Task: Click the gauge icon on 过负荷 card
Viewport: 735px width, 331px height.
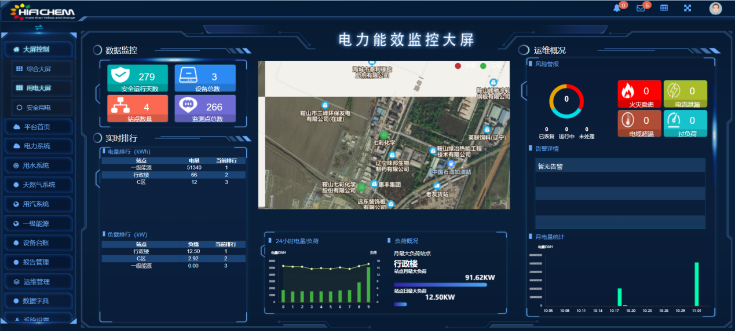Action: pos(674,120)
